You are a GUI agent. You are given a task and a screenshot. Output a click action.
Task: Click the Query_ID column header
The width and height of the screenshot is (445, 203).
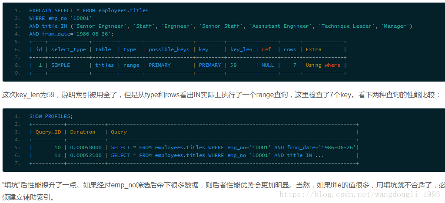[x=48, y=132]
